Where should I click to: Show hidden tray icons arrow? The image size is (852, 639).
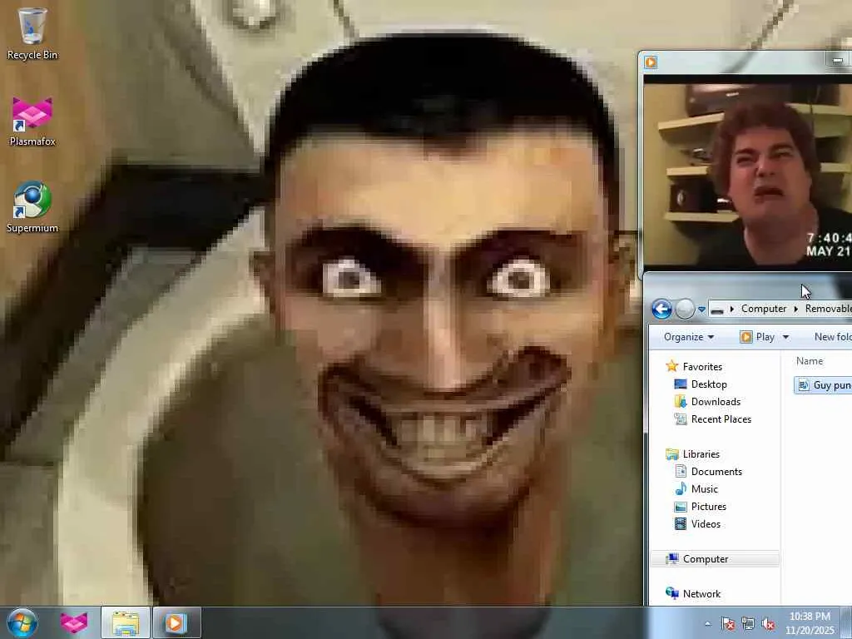tap(707, 624)
